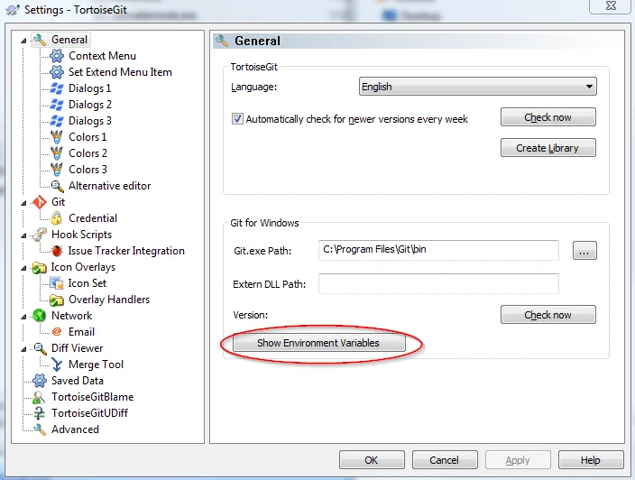The height and width of the screenshot is (480, 635).
Task: Click the Dialogs 2 windows icon
Action: tap(57, 105)
